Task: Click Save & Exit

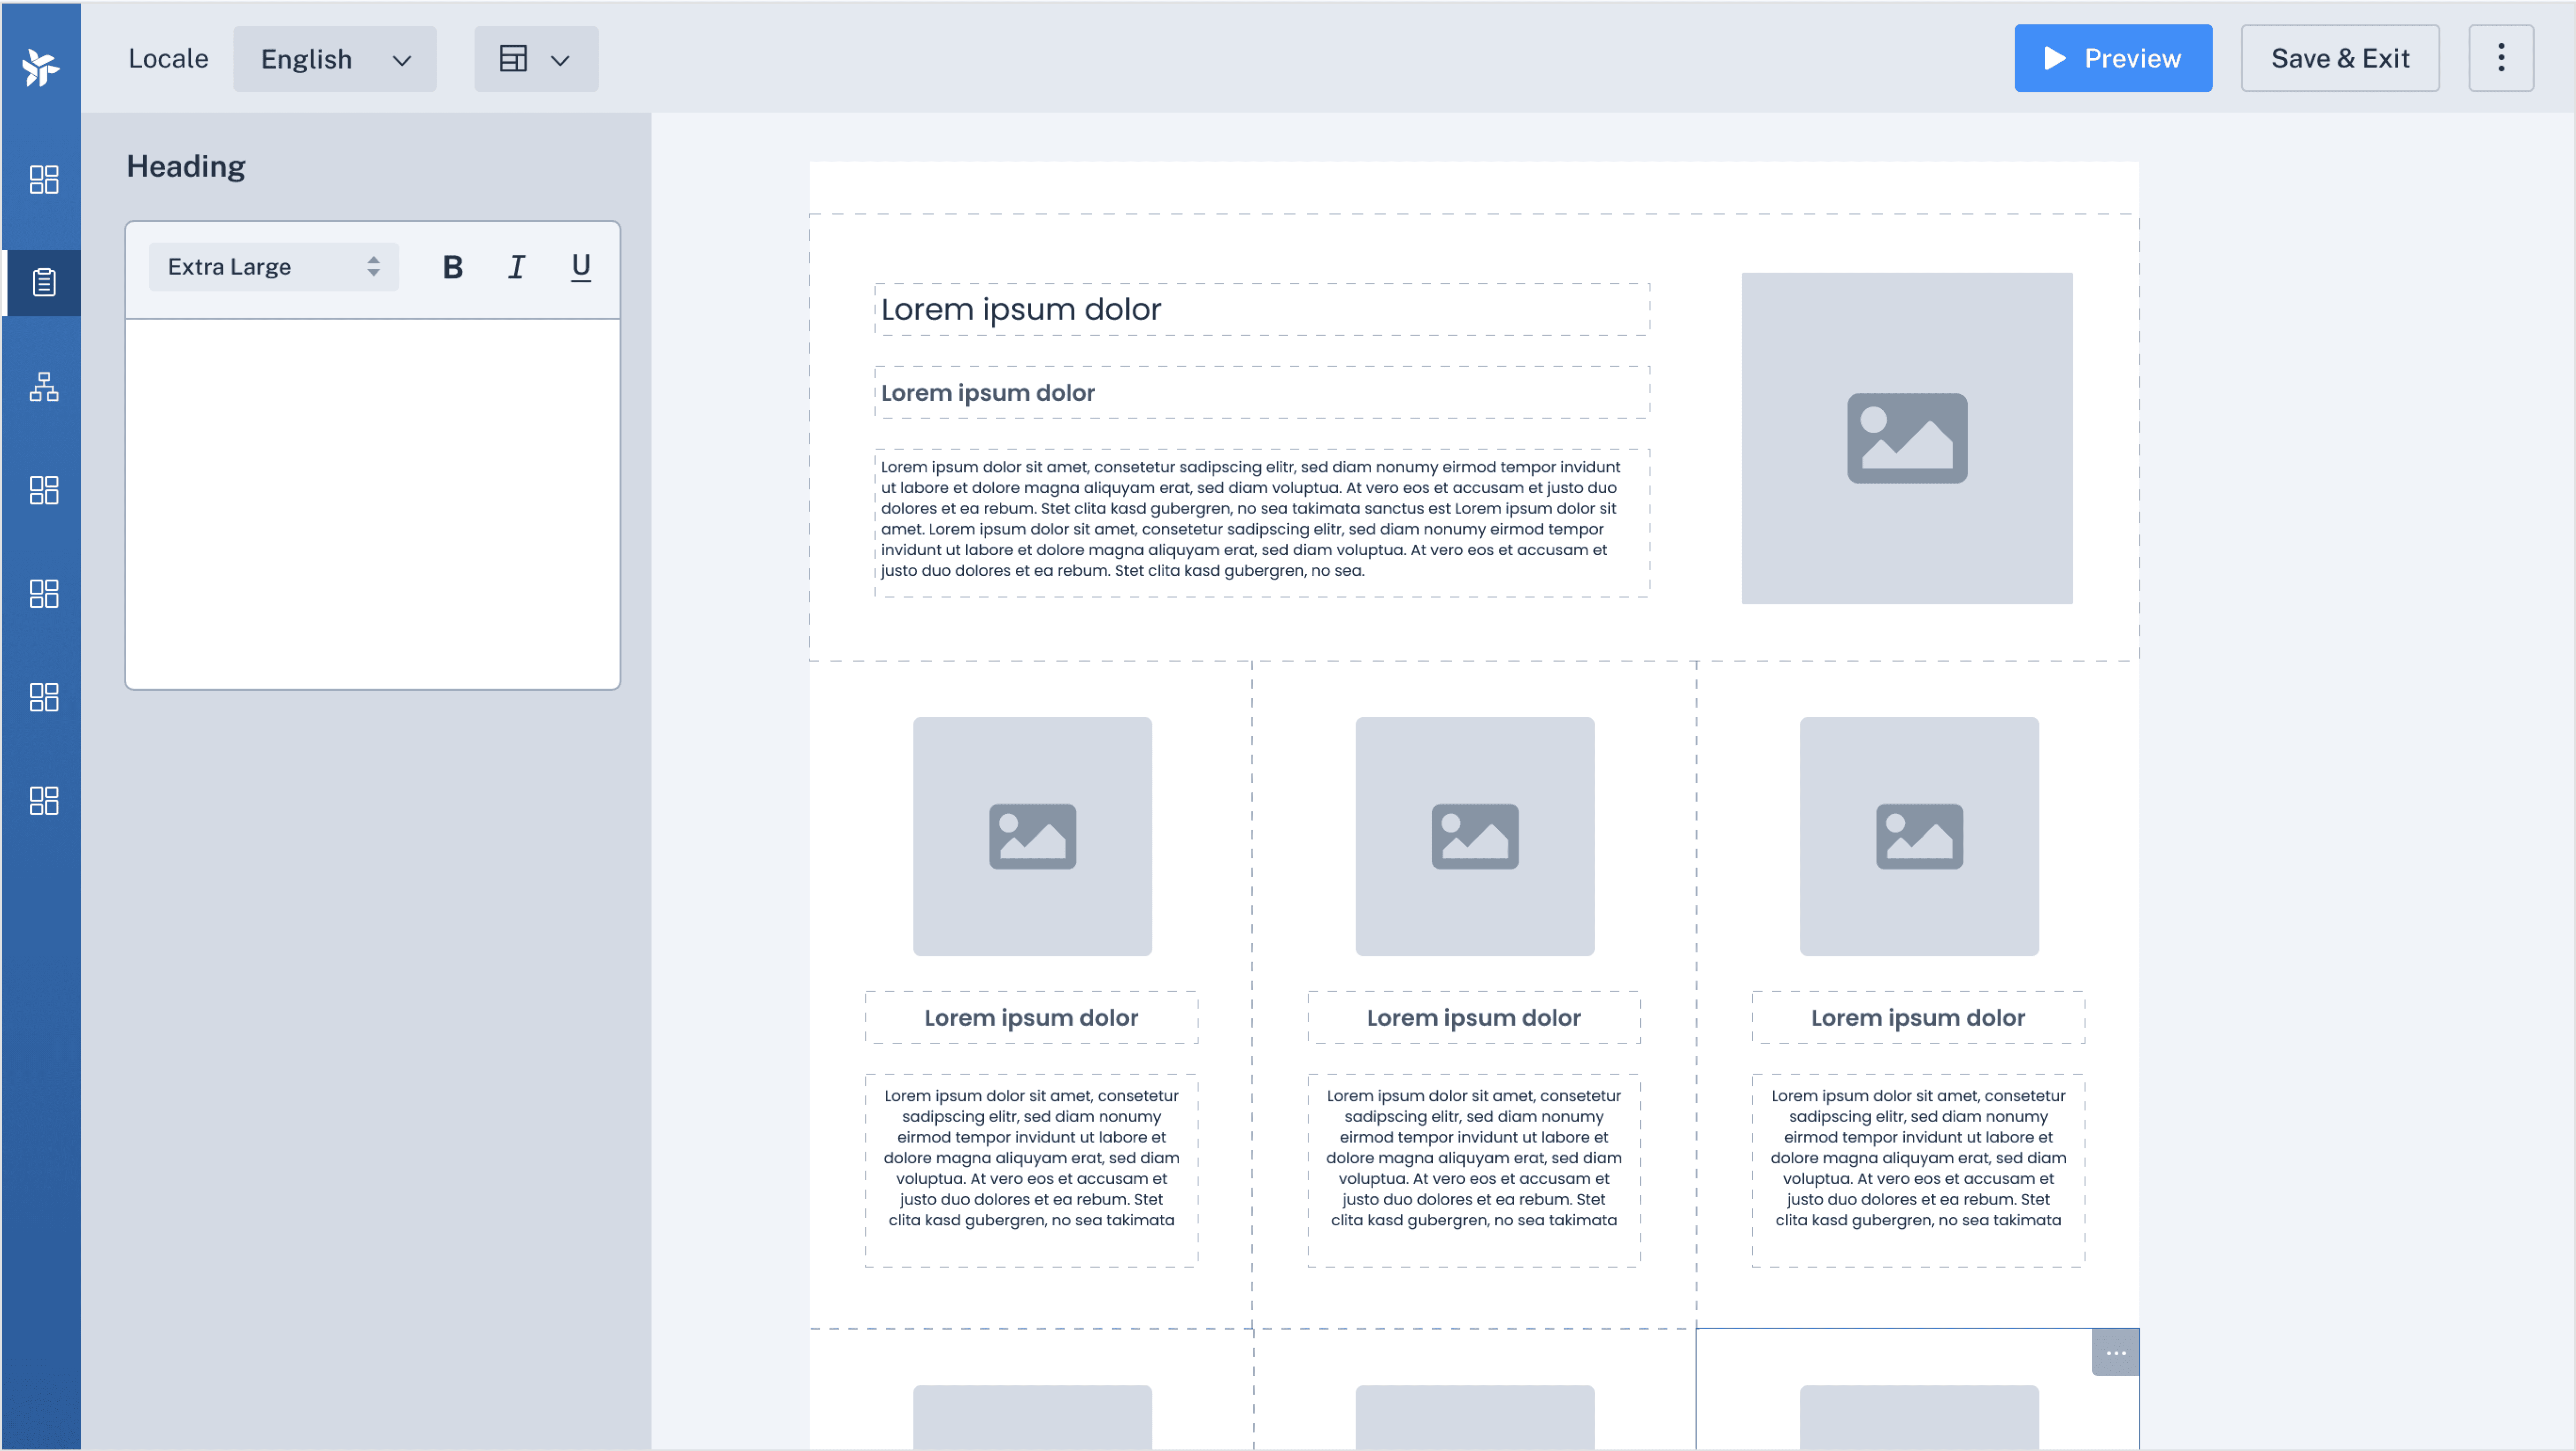Action: coord(2339,58)
